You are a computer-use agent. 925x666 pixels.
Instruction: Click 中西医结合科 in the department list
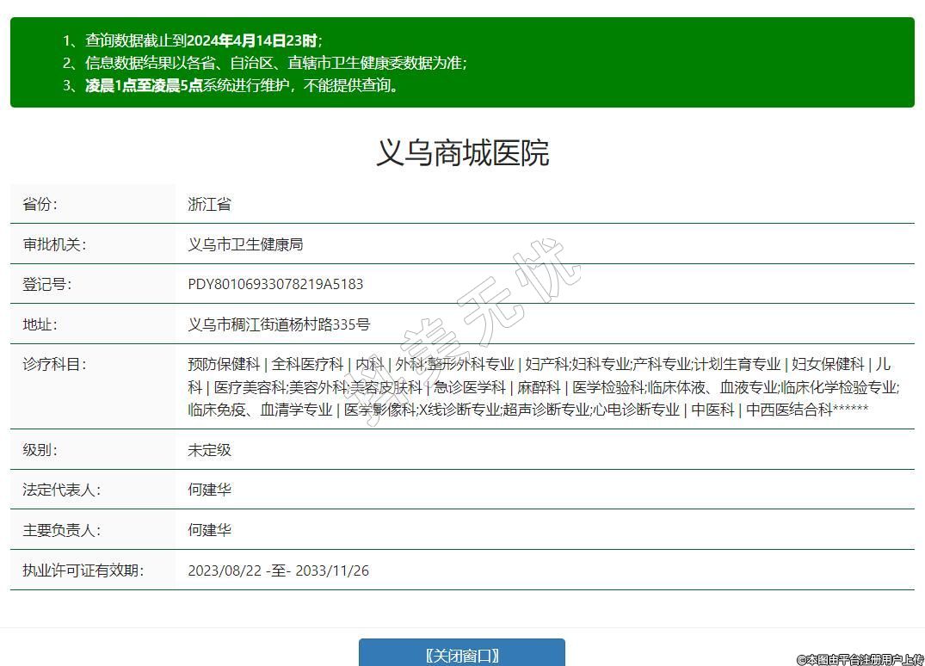[789, 410]
